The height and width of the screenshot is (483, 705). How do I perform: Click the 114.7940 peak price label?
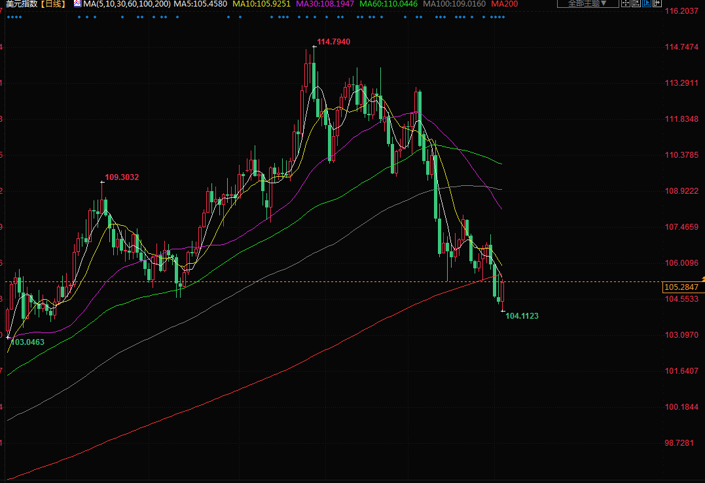333,42
